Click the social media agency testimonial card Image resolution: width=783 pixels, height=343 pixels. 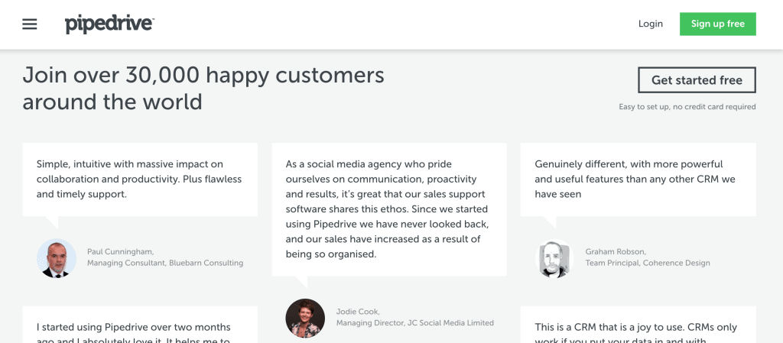tap(389, 209)
